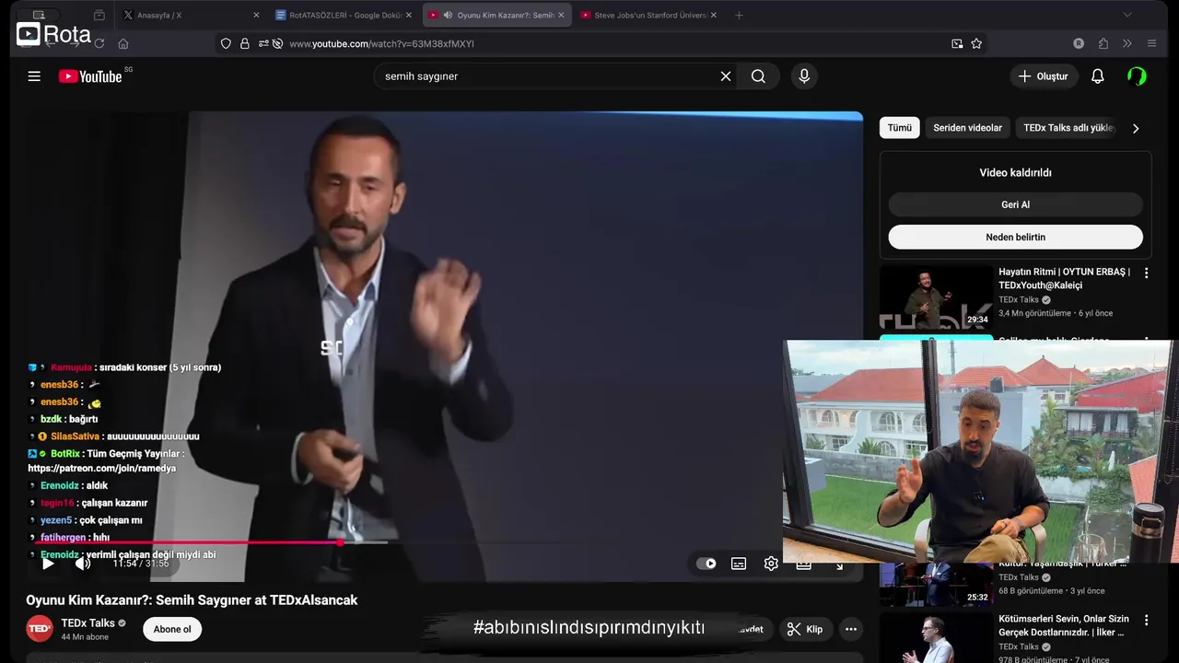Open Hayatın Ritmi video thumbnail

936,297
